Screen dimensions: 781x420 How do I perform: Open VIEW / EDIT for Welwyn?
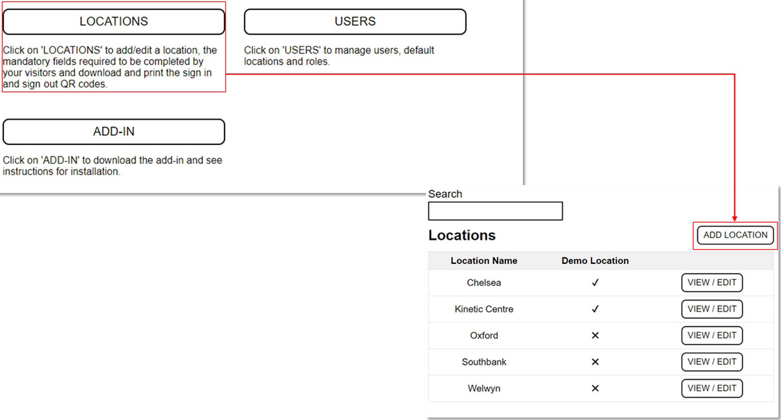click(x=712, y=388)
